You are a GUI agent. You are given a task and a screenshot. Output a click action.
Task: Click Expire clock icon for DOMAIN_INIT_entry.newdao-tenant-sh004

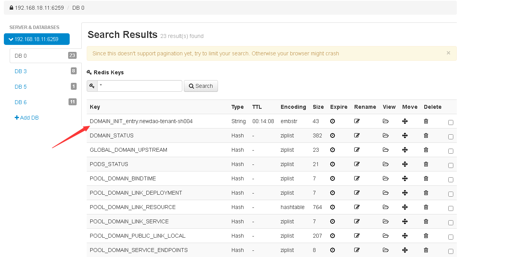point(333,121)
